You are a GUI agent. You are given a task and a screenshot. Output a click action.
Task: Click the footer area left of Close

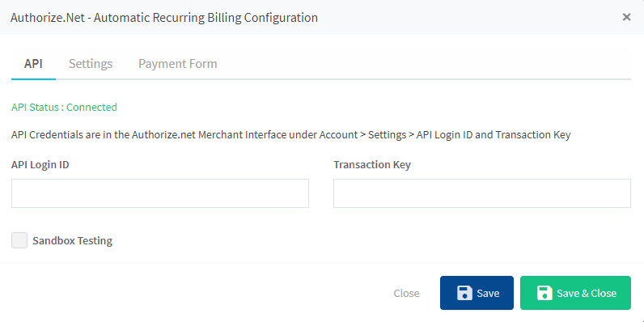point(197,293)
